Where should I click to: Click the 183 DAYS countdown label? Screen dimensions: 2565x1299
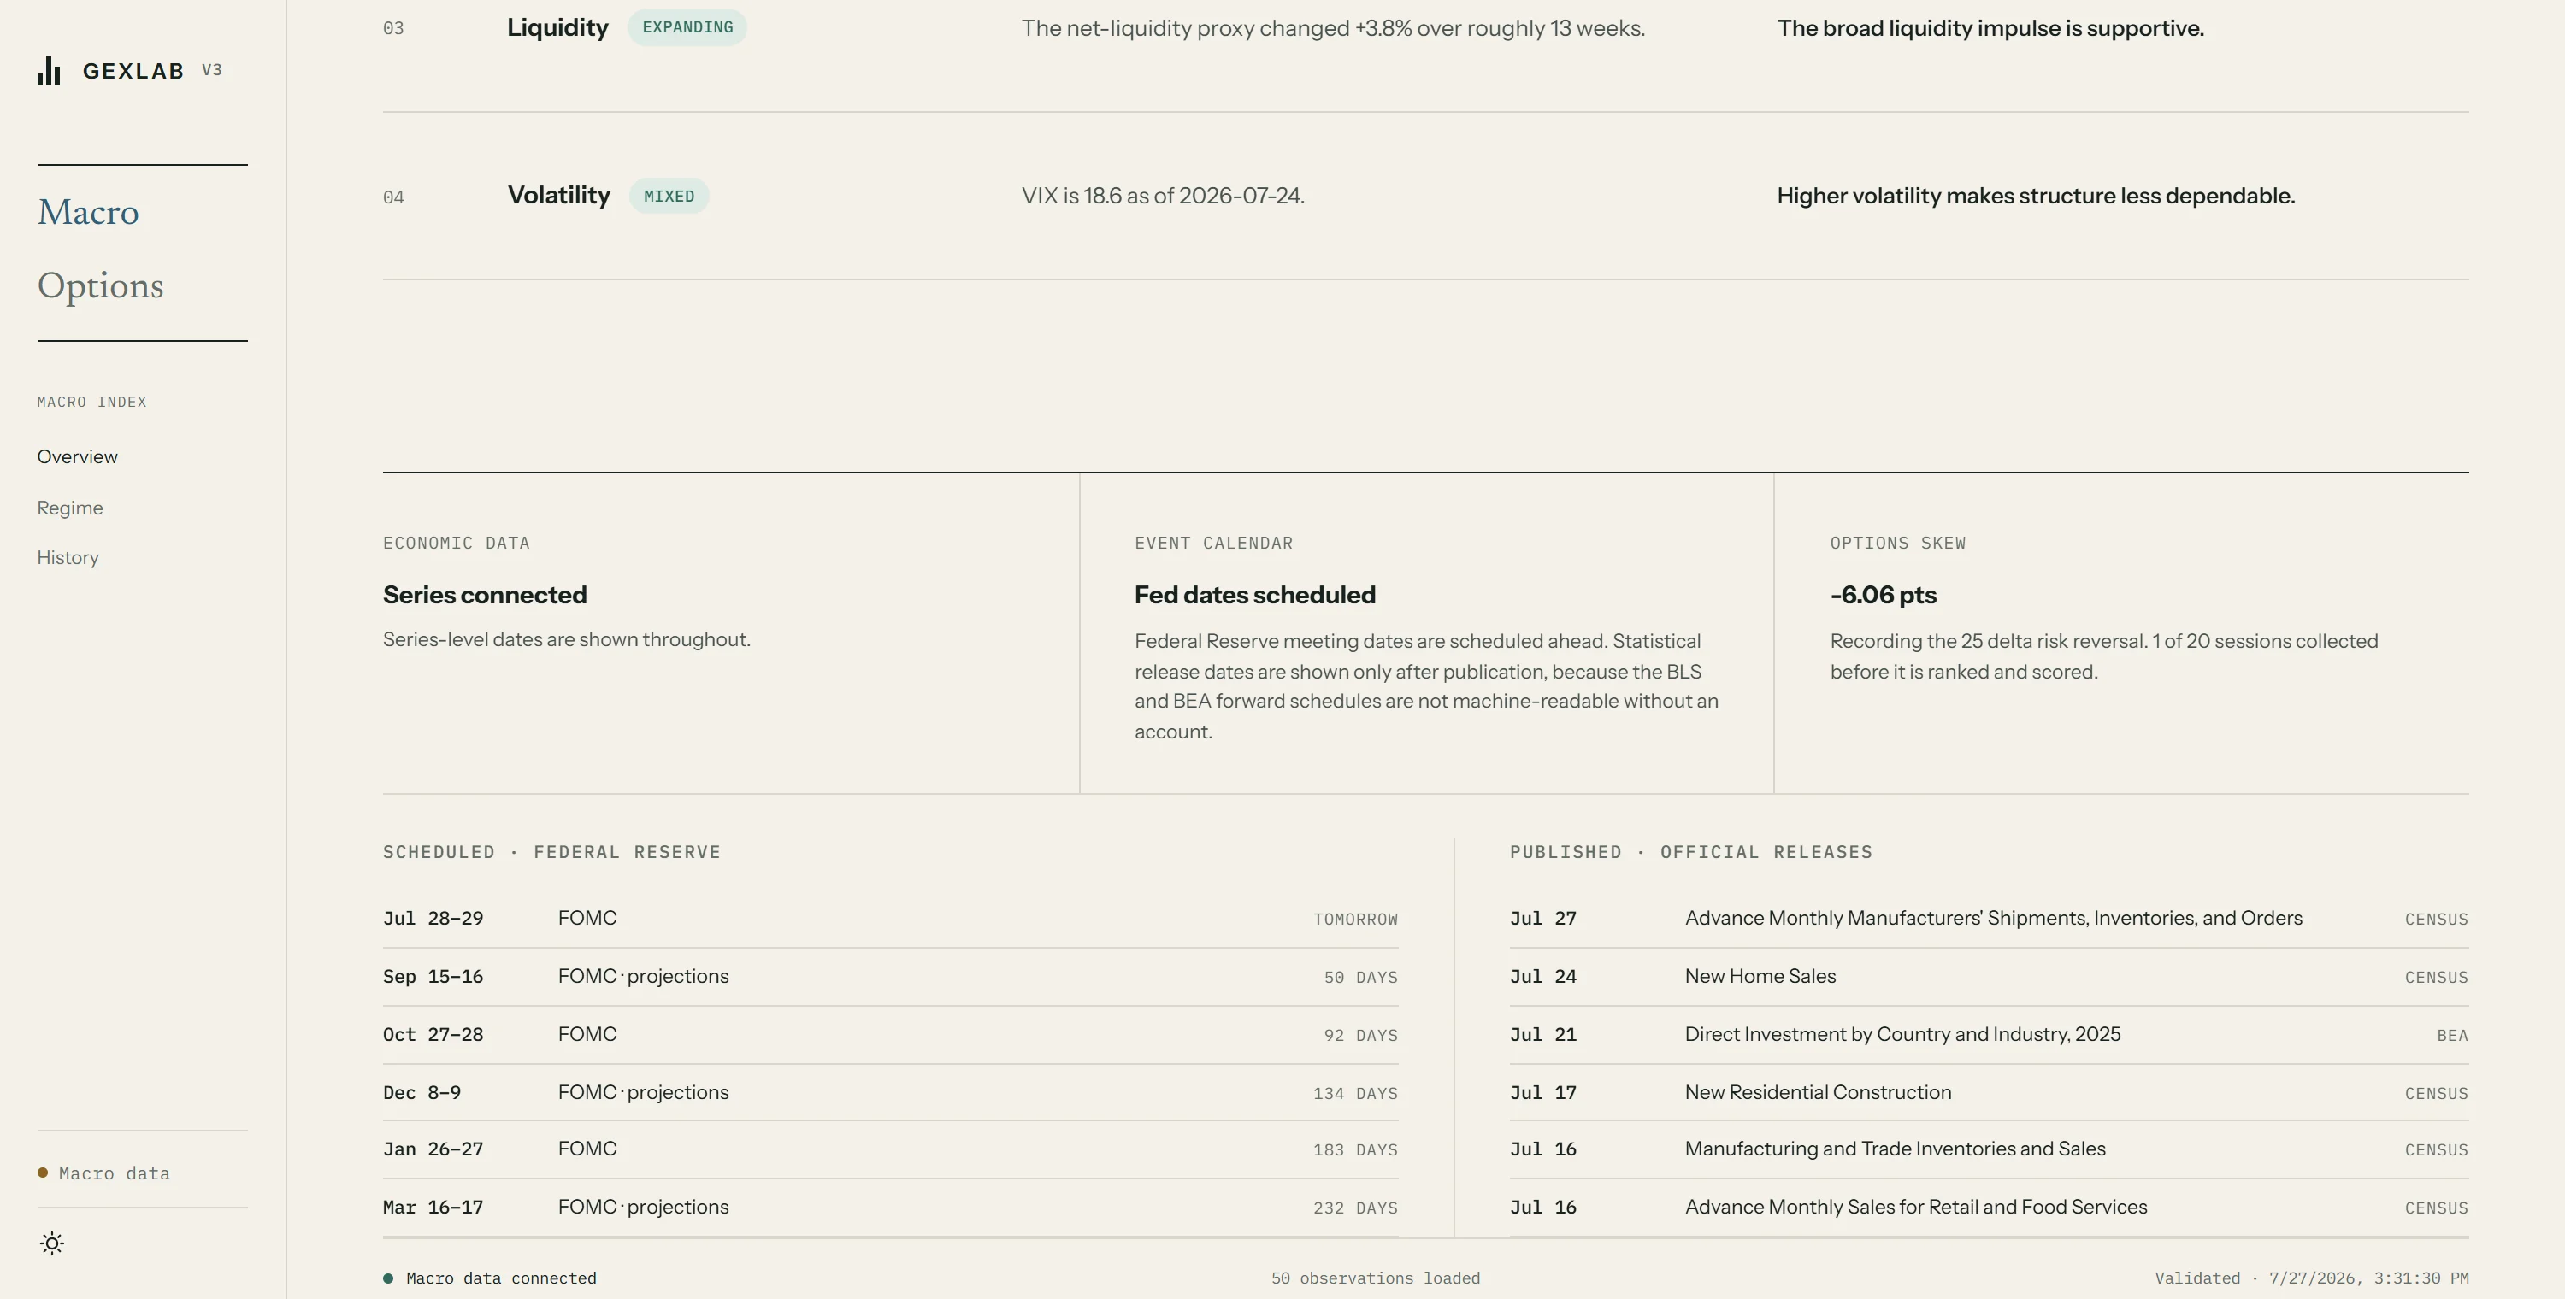(1355, 1149)
